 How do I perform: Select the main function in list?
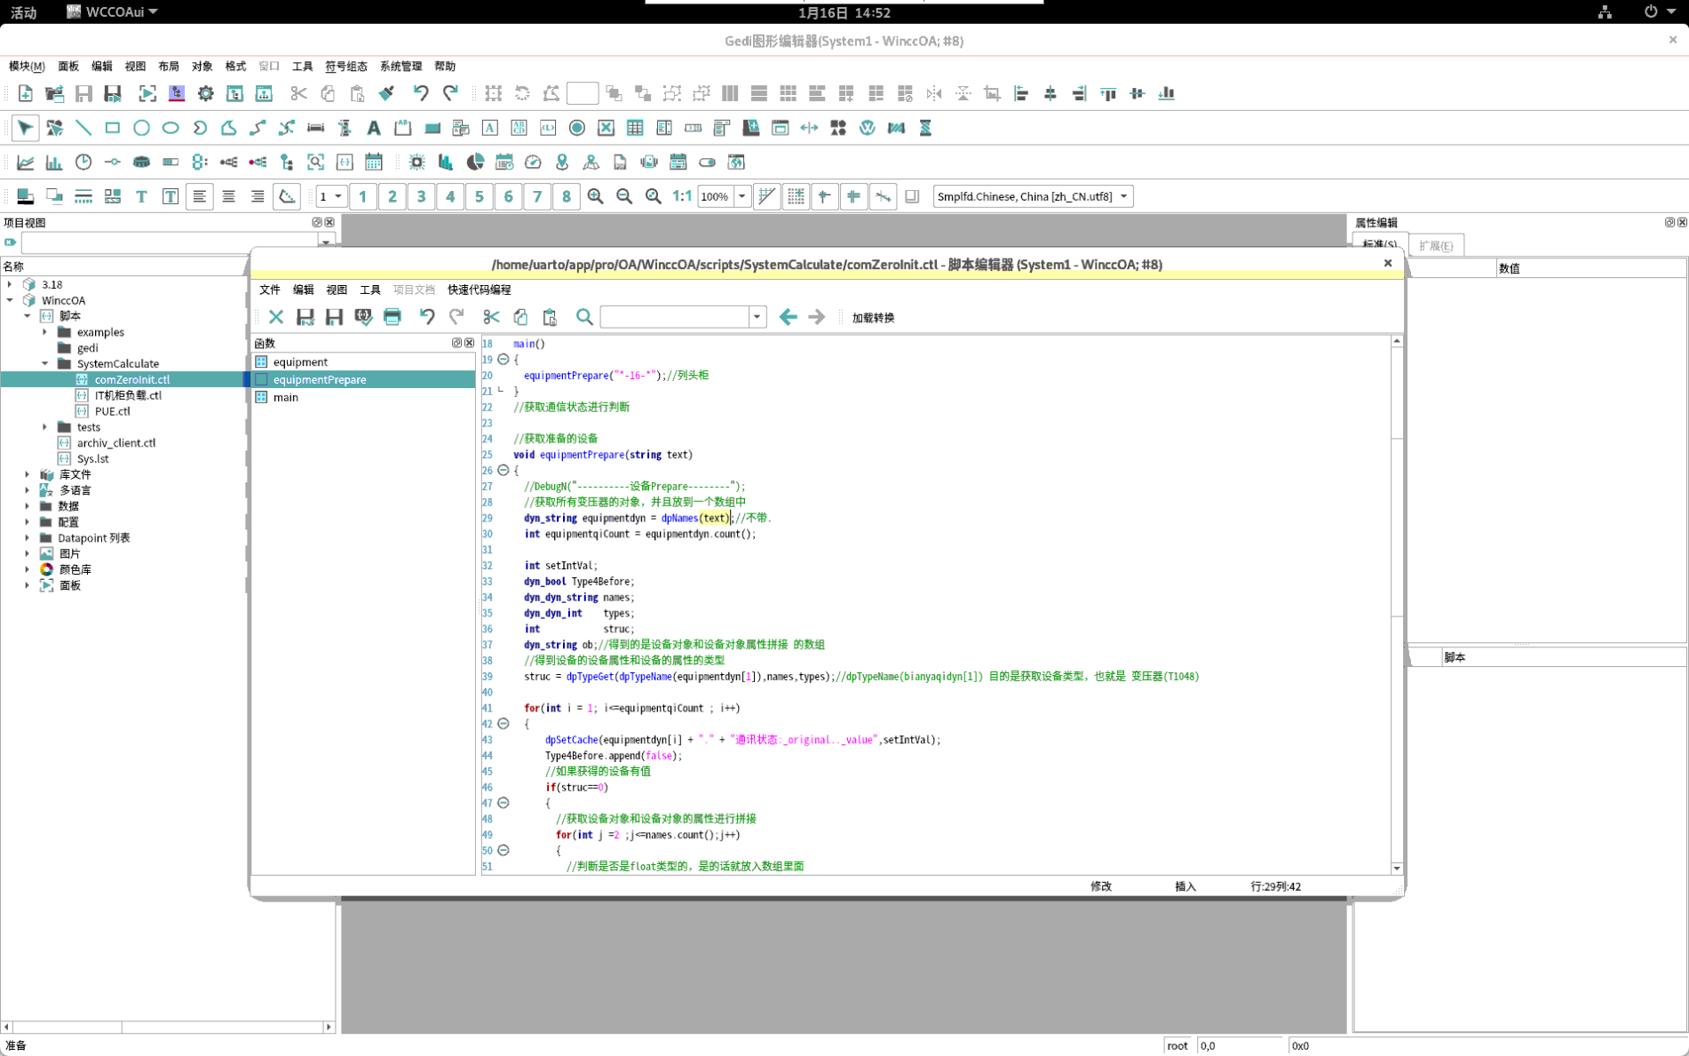[363, 397]
